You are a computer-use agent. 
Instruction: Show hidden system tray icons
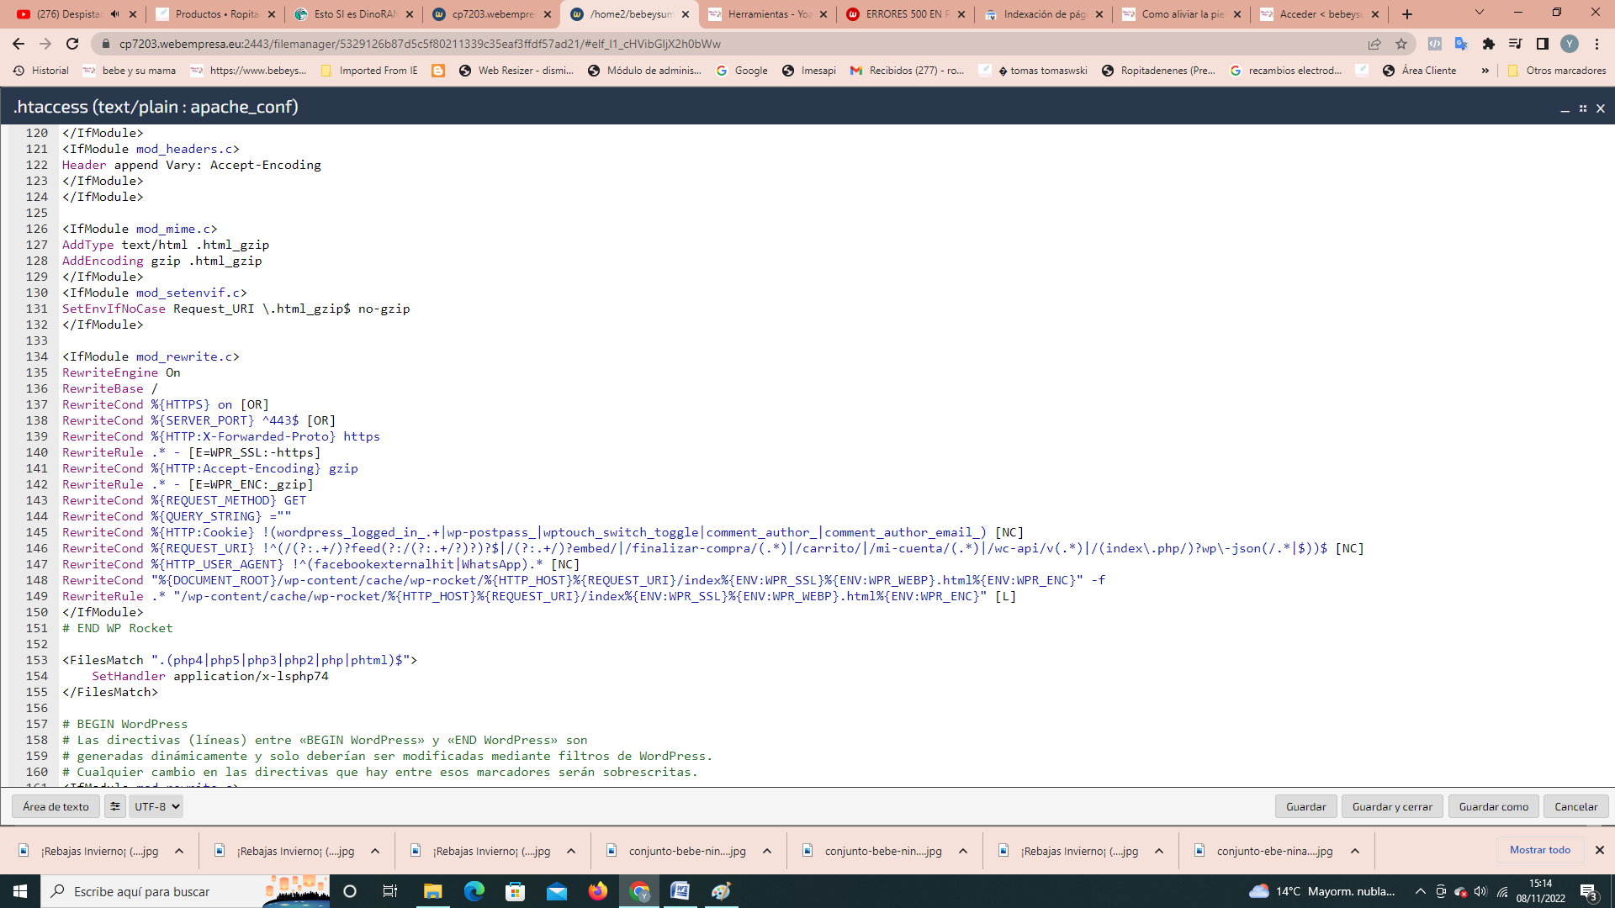point(1420,891)
